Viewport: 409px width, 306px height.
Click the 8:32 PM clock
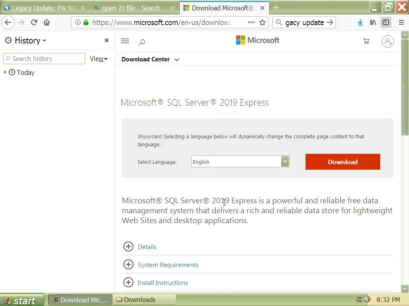[x=388, y=300]
